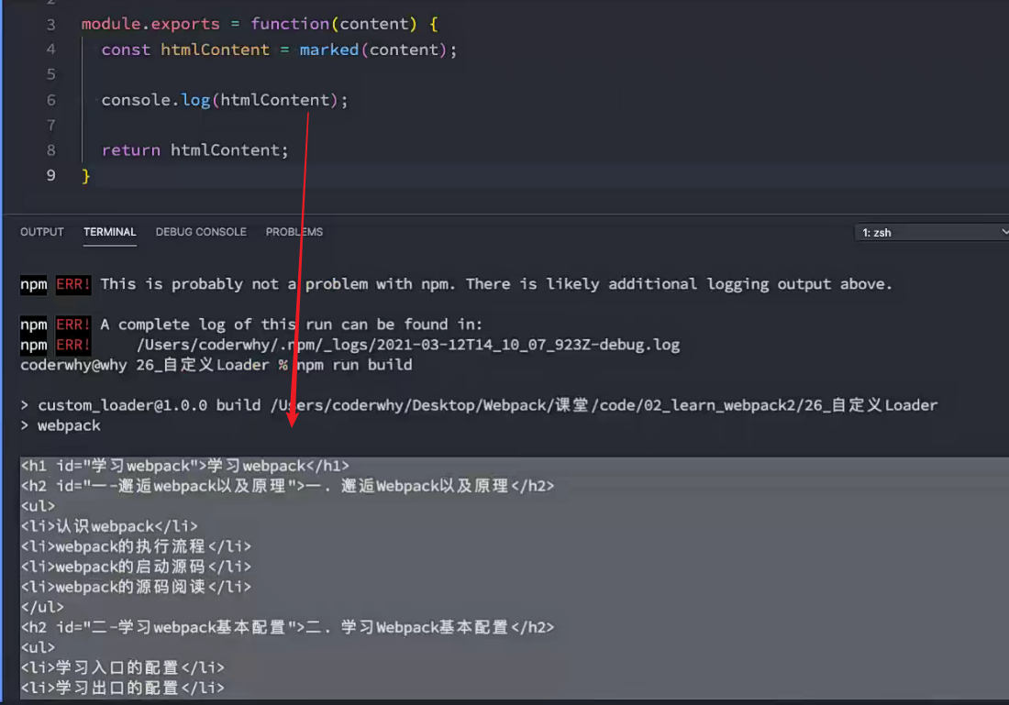Image resolution: width=1009 pixels, height=705 pixels.
Task: Click the '学习出口的配置' output line
Action: coord(122,688)
